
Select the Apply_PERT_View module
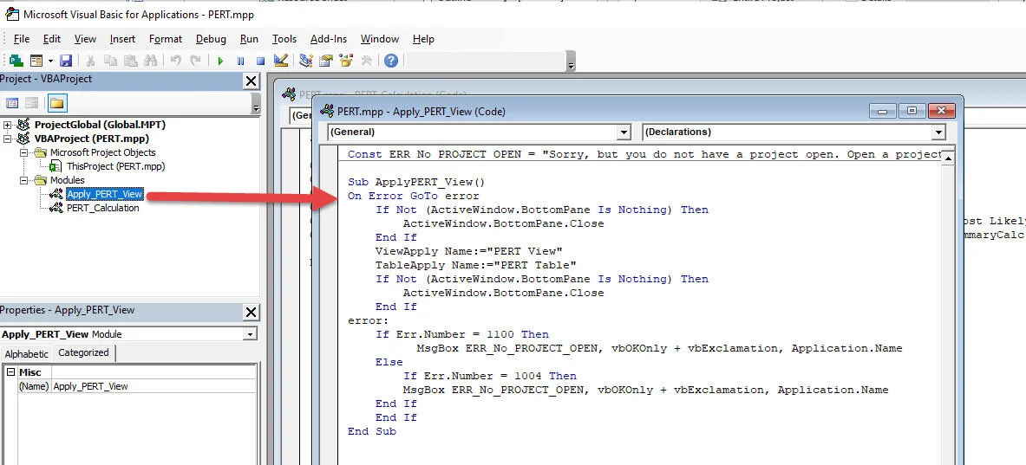tap(105, 194)
